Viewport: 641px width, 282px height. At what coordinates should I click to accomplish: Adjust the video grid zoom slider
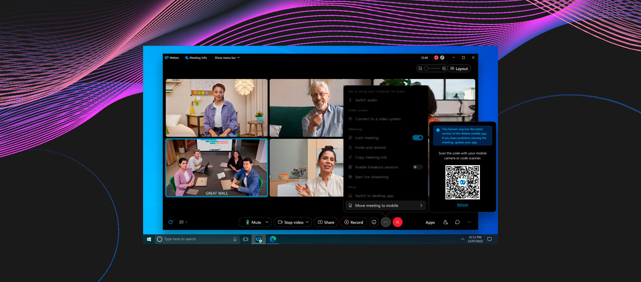[432, 68]
